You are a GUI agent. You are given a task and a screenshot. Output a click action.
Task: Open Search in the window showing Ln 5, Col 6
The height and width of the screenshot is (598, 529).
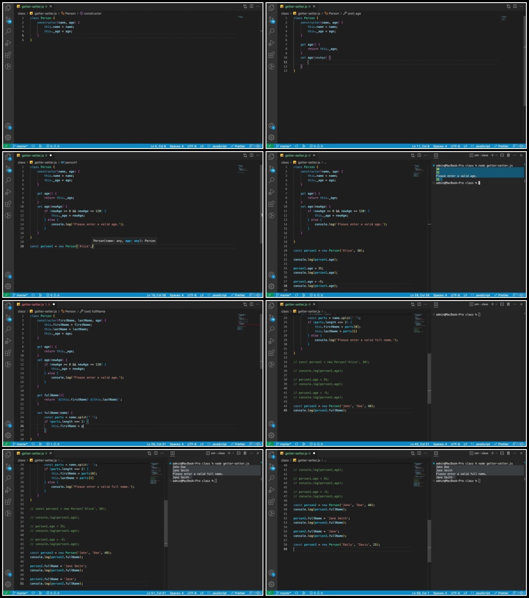[x=8, y=31]
